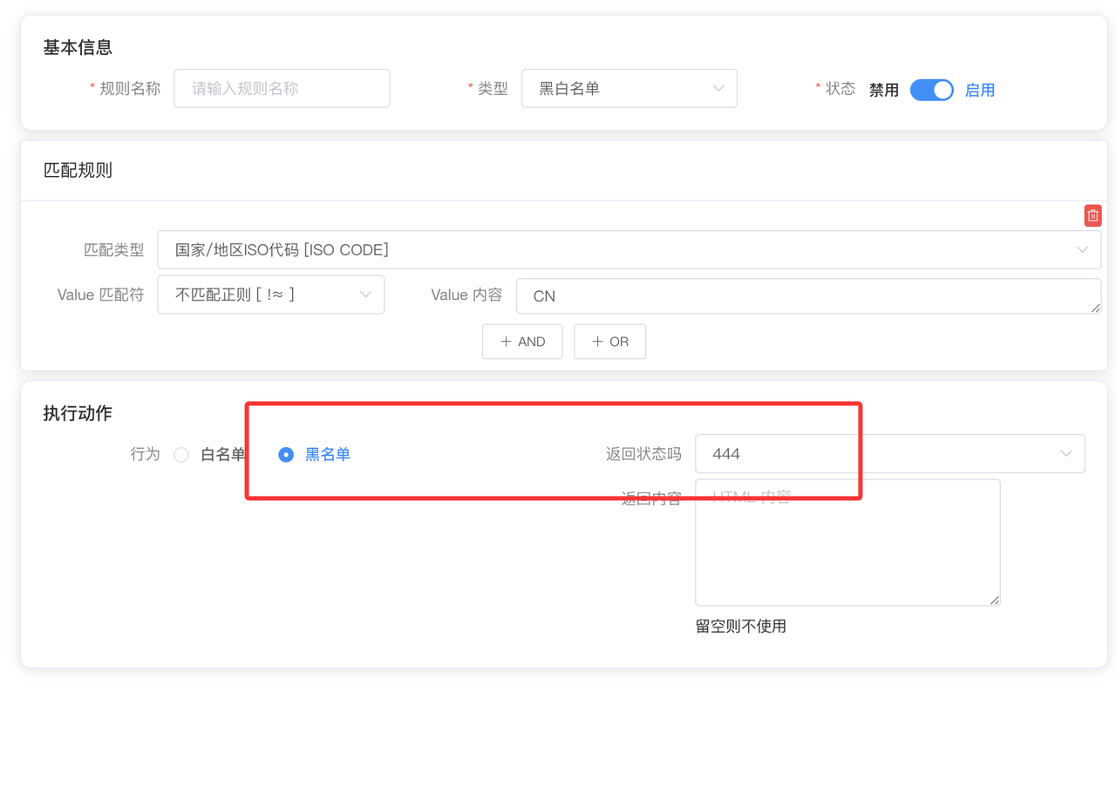Select the 黑名单 radio button
1116x807 pixels.
click(286, 454)
